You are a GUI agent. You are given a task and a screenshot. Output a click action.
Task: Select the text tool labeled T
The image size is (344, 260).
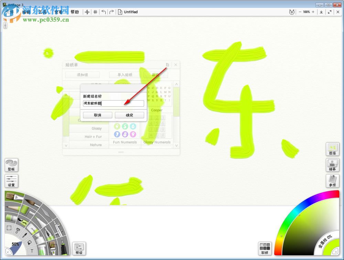[x=32, y=250]
